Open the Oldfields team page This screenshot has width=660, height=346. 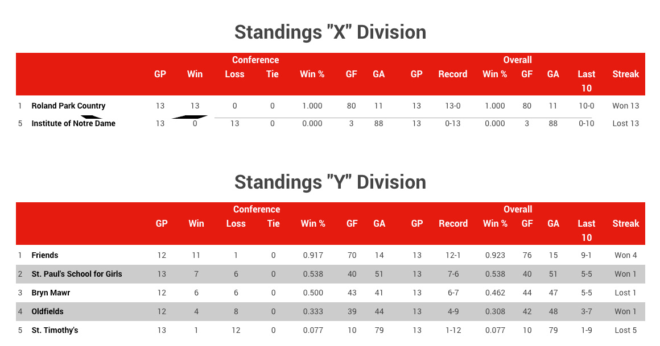pyautogui.click(x=47, y=311)
